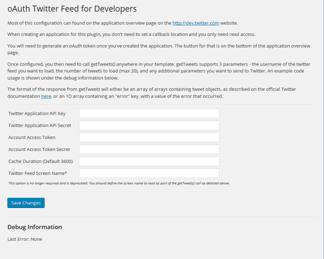Select the Twitter Feed Screen Name field
The height and width of the screenshot is (259, 324).
[x=149, y=173]
